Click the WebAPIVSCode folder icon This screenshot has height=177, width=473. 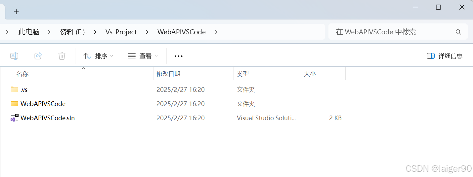(14, 104)
